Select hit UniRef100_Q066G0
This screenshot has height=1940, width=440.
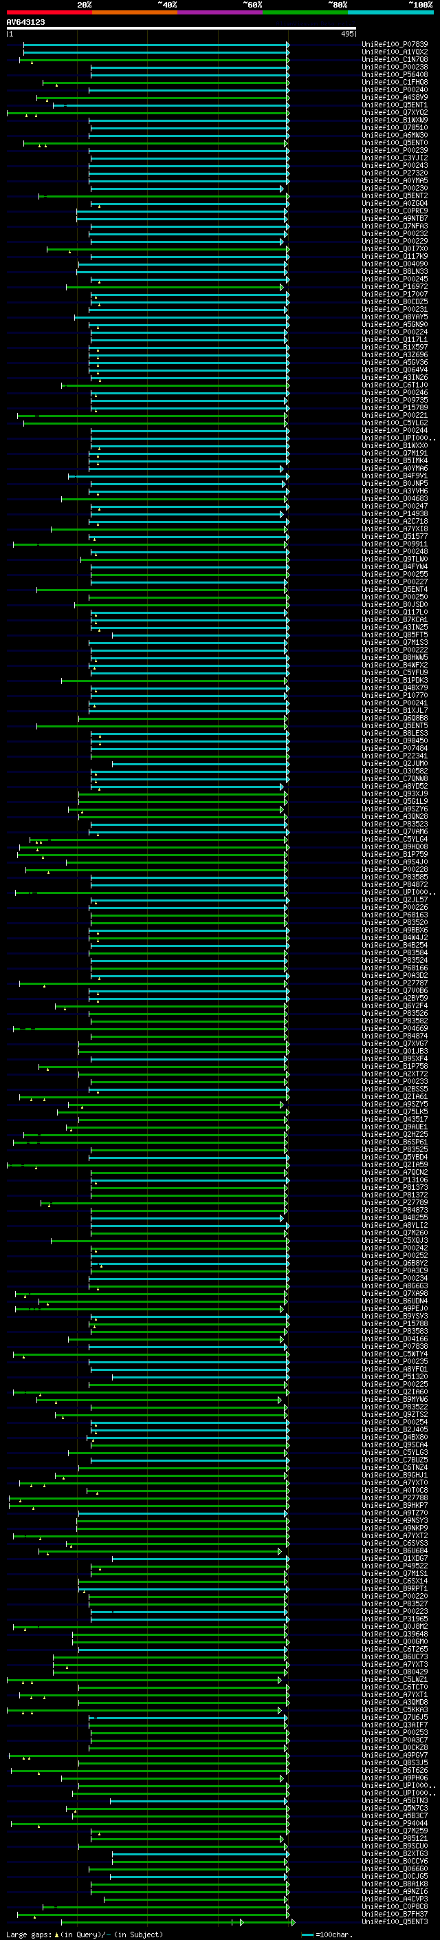click(395, 1868)
